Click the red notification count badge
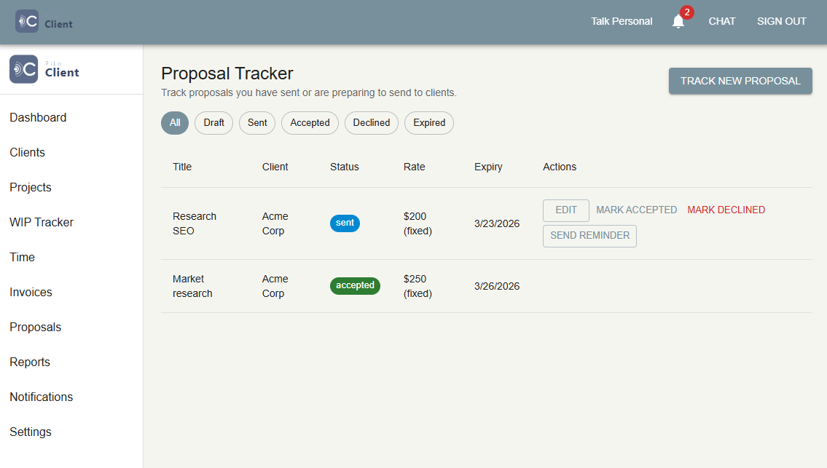 click(x=686, y=12)
